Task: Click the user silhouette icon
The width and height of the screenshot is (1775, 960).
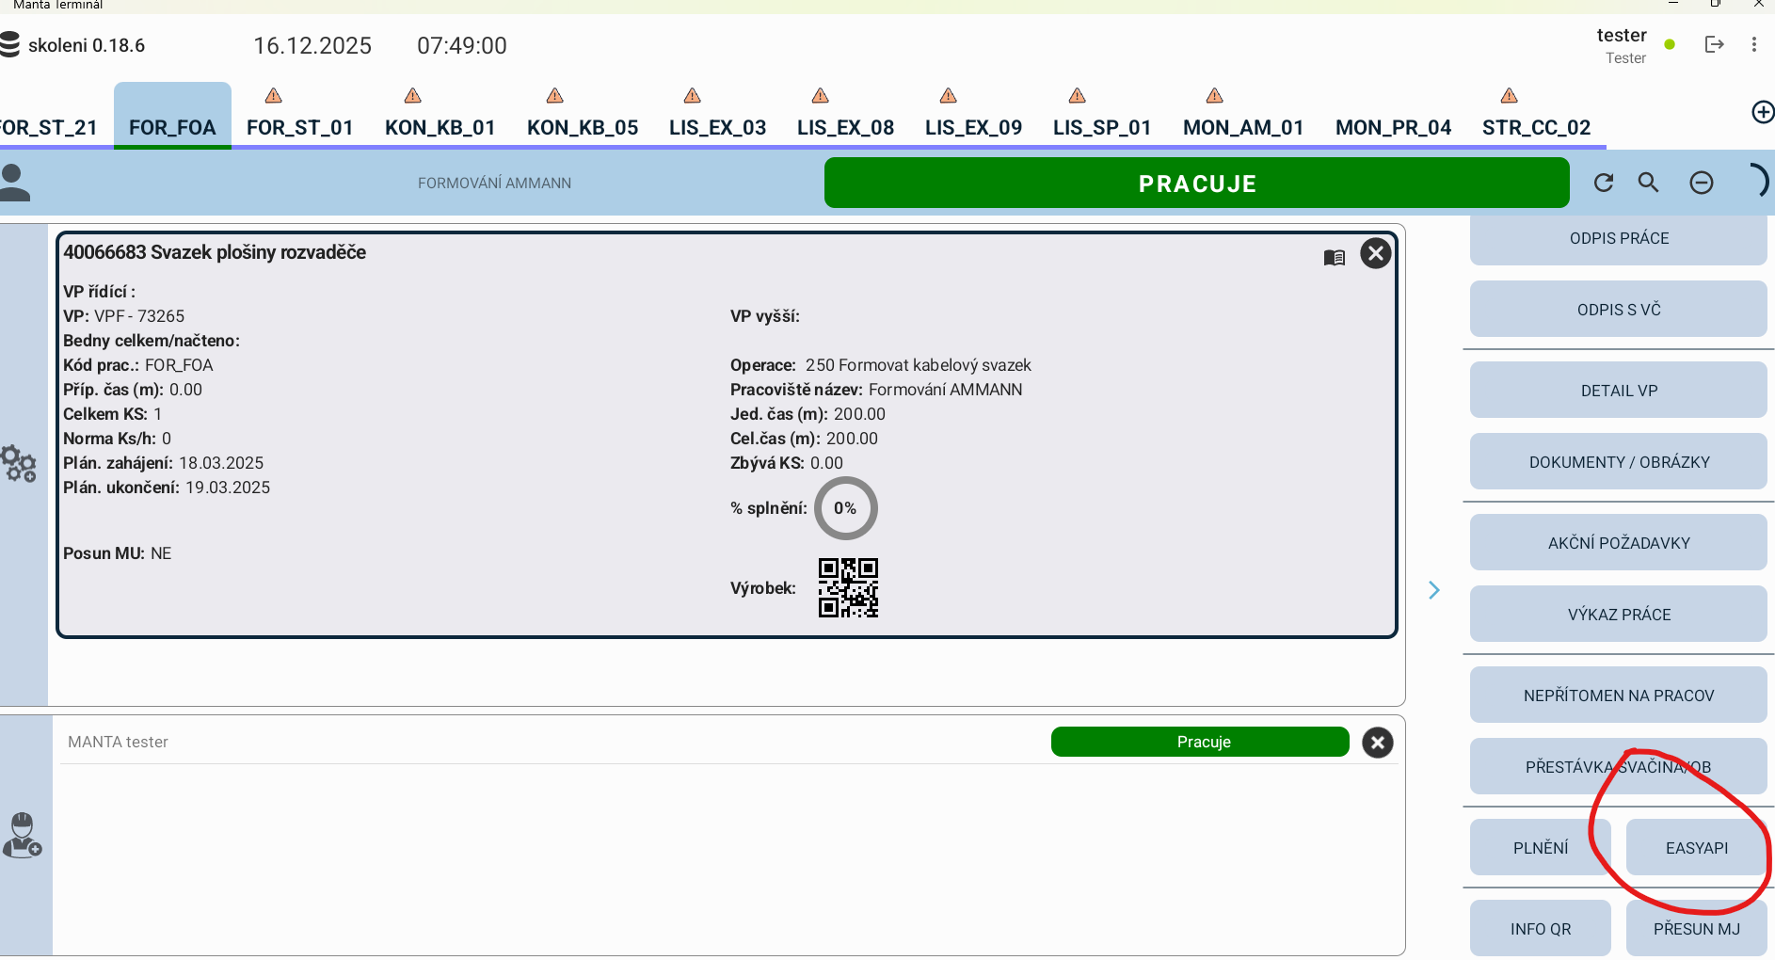Action: pos(14,183)
